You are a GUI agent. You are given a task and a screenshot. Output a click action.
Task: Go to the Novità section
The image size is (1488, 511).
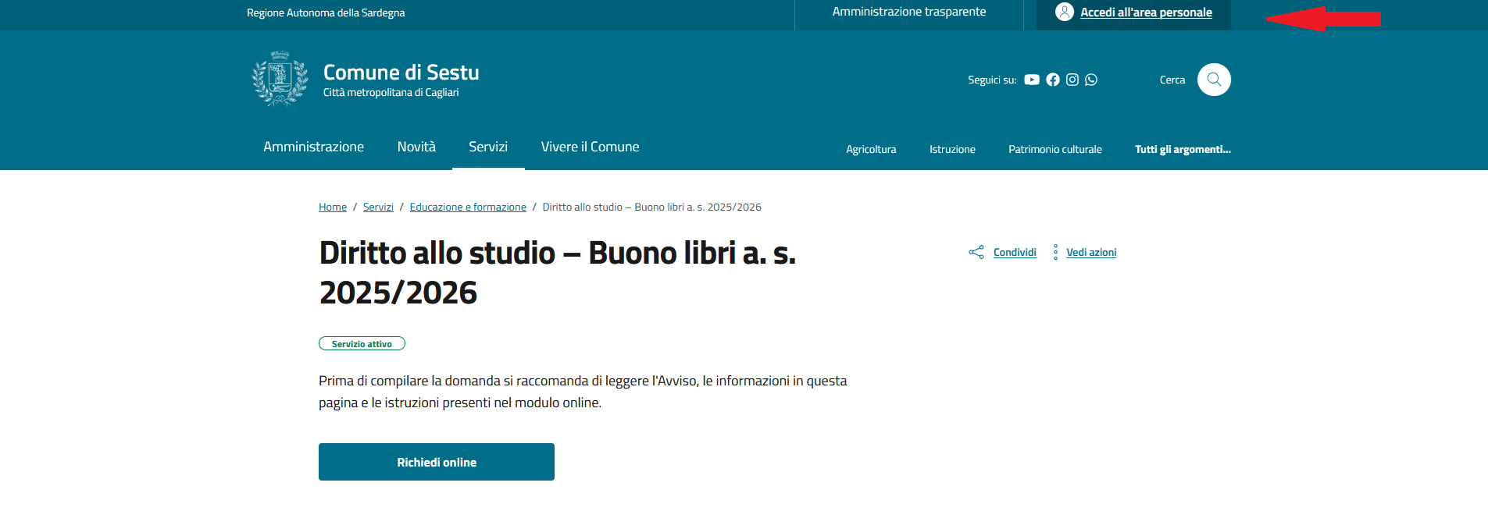coord(416,147)
